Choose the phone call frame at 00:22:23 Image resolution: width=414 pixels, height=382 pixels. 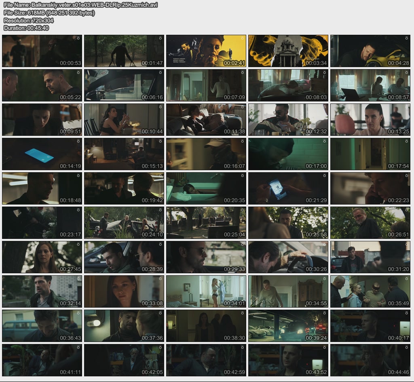(370, 188)
